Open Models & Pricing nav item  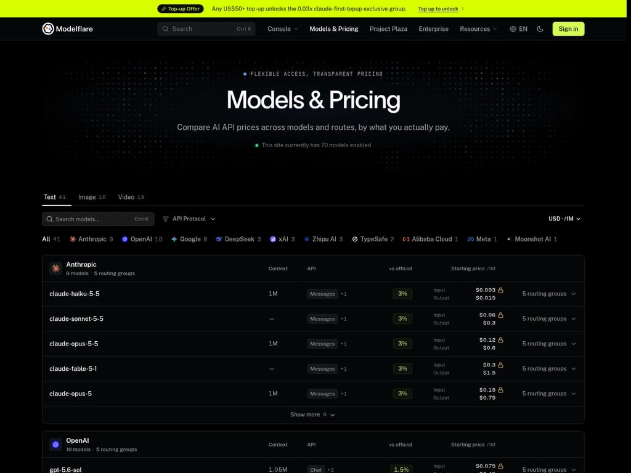point(333,29)
